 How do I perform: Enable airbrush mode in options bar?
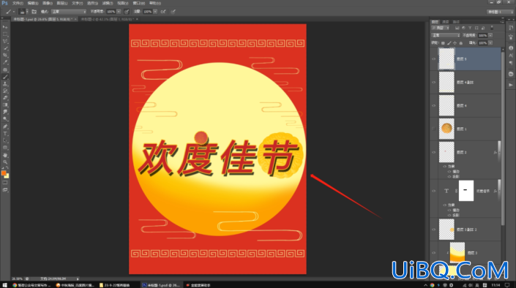163,12
